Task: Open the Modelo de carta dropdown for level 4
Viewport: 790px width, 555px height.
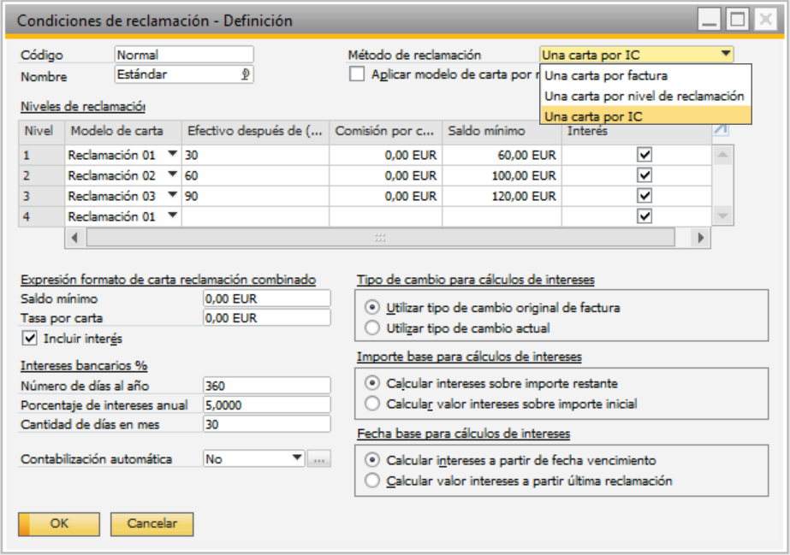Action: tap(173, 216)
